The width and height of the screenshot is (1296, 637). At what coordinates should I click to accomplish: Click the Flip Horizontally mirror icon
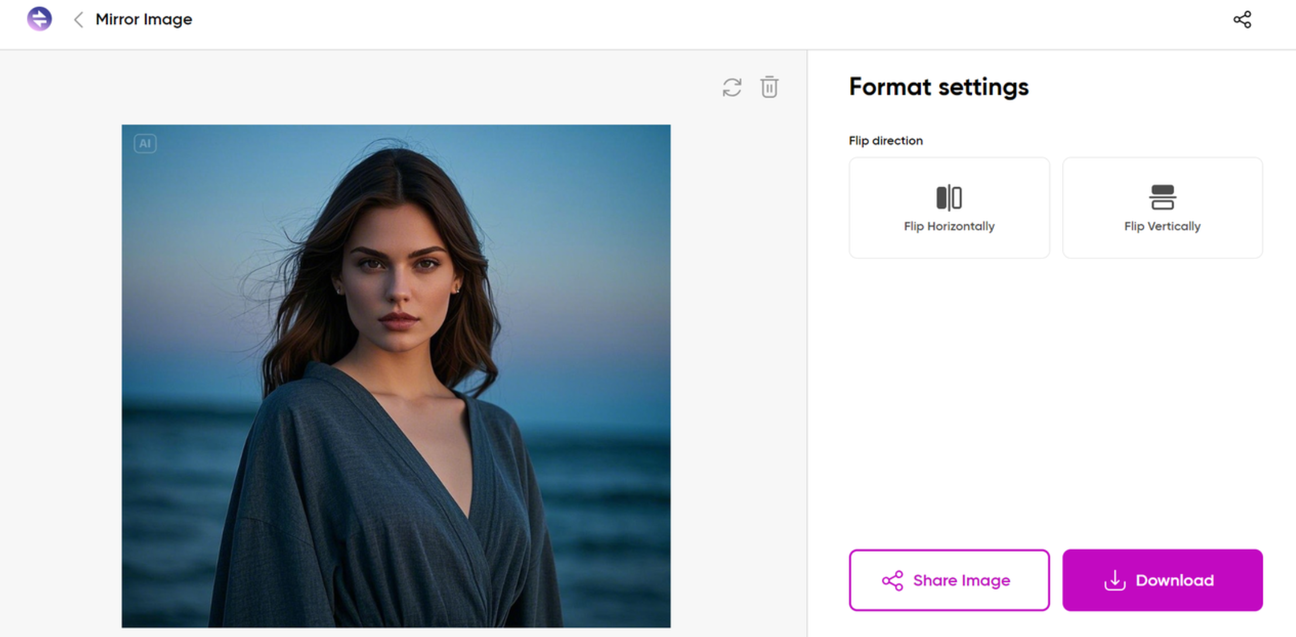pyautogui.click(x=948, y=197)
